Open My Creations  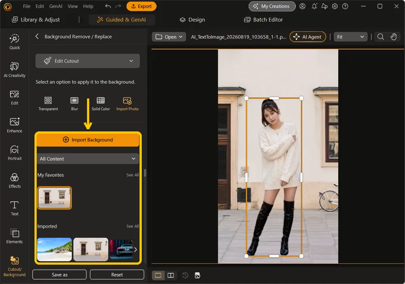pyautogui.click(x=272, y=6)
